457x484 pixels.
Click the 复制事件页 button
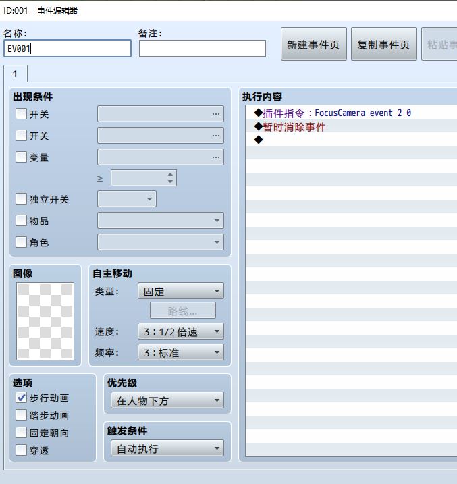coord(383,44)
